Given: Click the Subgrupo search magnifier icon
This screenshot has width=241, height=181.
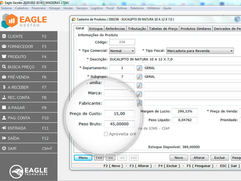Looking at the screenshot, I should [x=139, y=77].
